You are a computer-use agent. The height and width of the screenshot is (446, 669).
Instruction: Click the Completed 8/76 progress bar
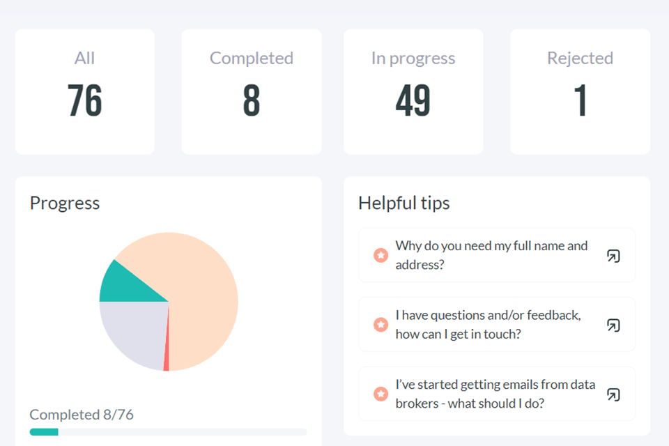click(x=168, y=432)
